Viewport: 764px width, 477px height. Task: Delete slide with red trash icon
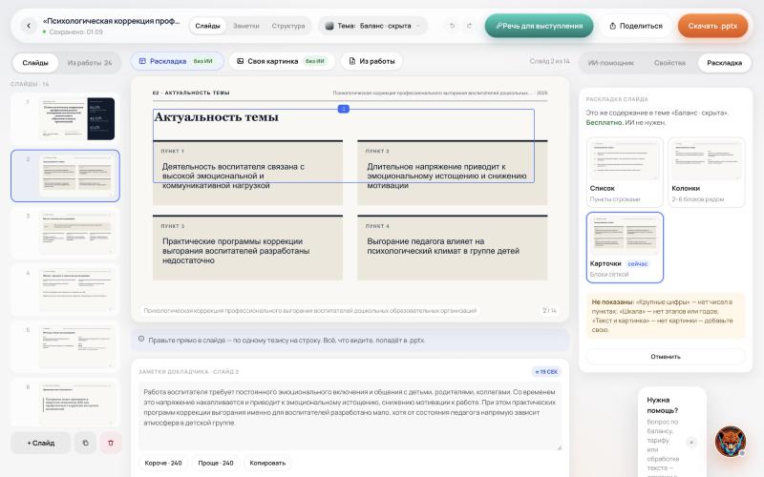pyautogui.click(x=111, y=443)
